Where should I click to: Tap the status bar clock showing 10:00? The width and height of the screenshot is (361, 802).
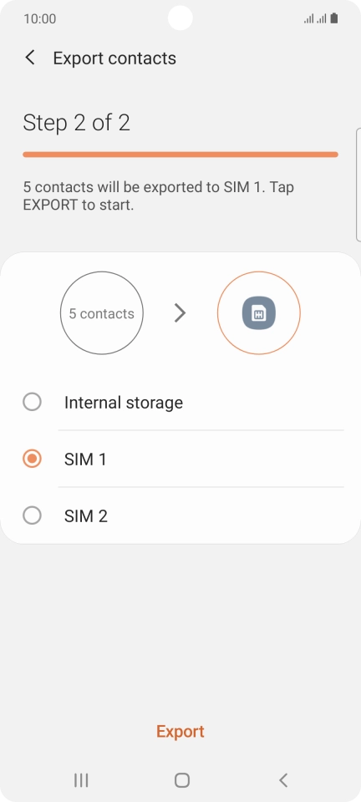pyautogui.click(x=40, y=19)
